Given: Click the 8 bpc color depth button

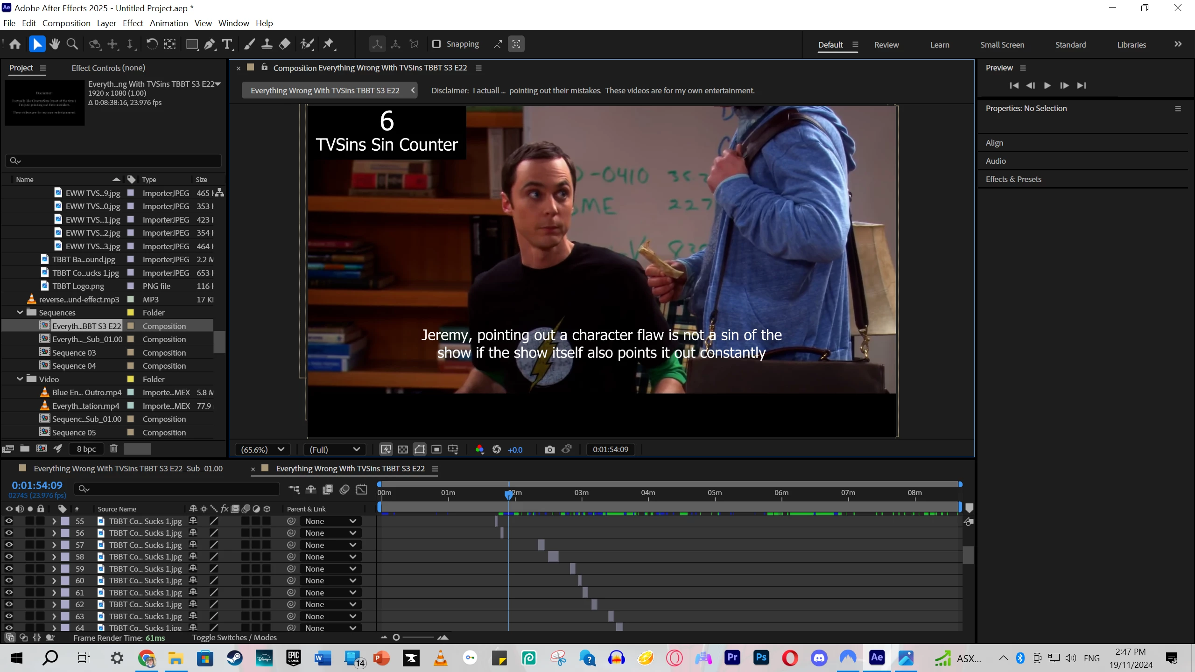Looking at the screenshot, I should click(x=86, y=449).
